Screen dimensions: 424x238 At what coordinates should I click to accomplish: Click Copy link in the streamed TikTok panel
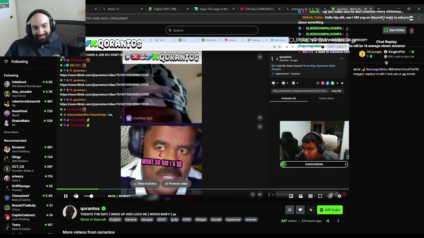[x=336, y=91]
